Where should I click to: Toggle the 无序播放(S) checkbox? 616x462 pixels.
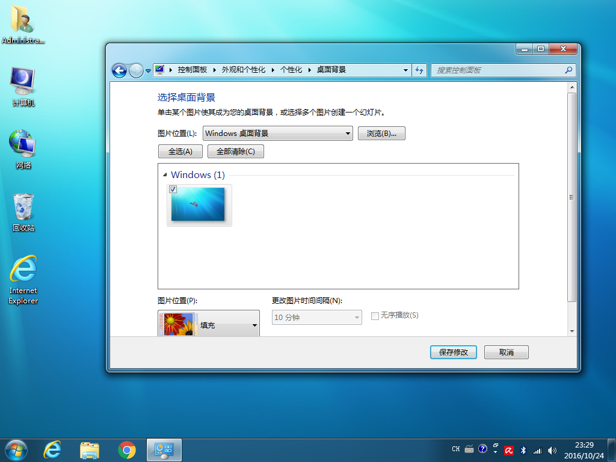375,316
